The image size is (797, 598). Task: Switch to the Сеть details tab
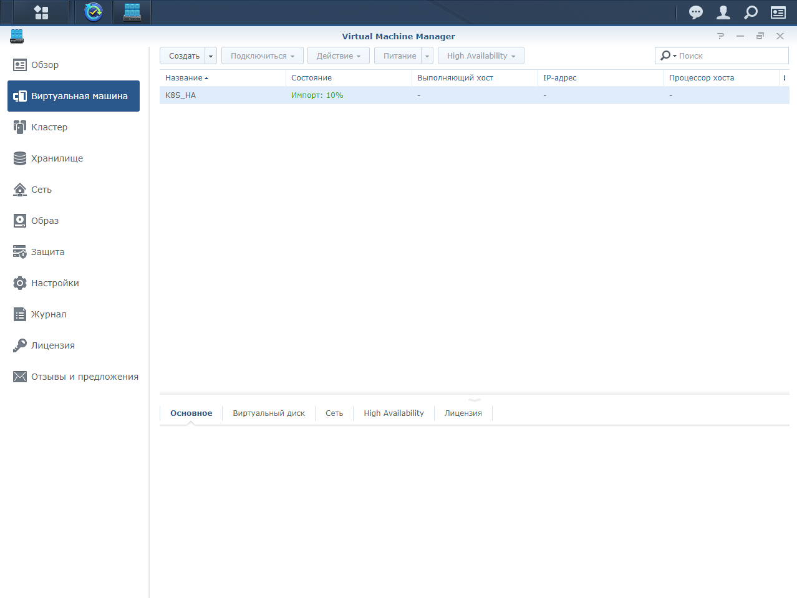334,413
